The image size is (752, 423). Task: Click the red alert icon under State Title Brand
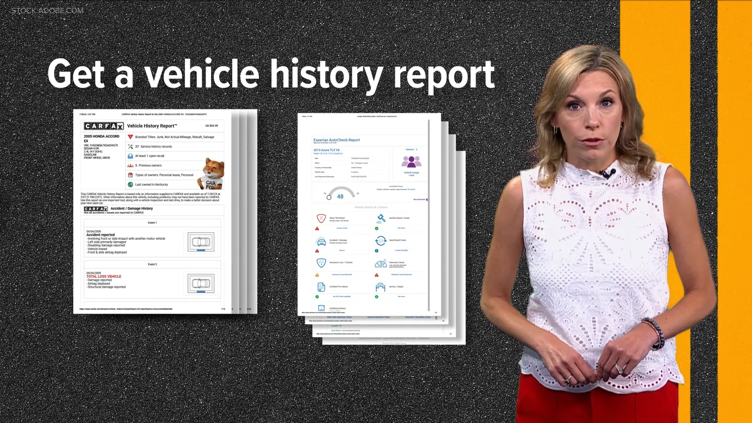317,228
